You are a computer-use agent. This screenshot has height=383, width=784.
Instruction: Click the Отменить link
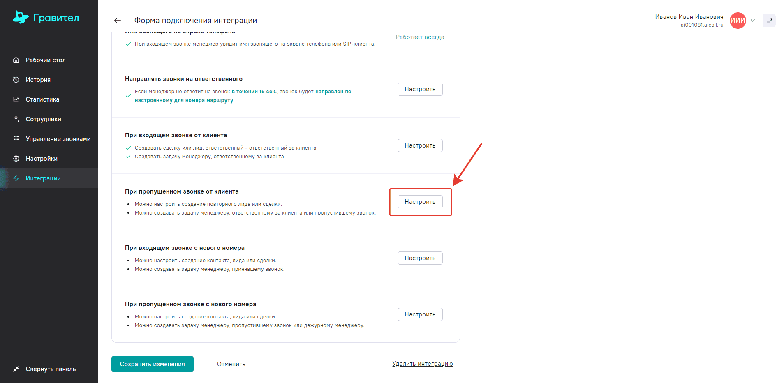click(x=231, y=364)
